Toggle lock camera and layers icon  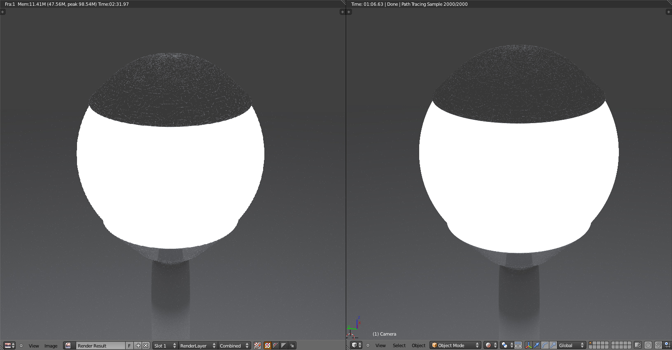pos(638,345)
